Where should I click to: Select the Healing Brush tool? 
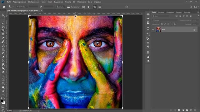pos(3,42)
